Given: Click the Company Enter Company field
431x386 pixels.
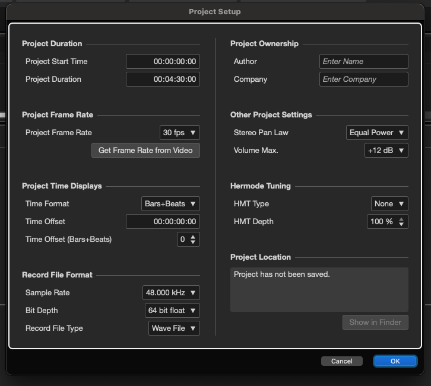Looking at the screenshot, I should coord(364,79).
